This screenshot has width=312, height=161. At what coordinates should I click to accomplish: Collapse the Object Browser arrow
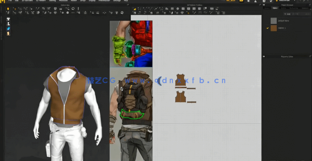click(x=264, y=5)
